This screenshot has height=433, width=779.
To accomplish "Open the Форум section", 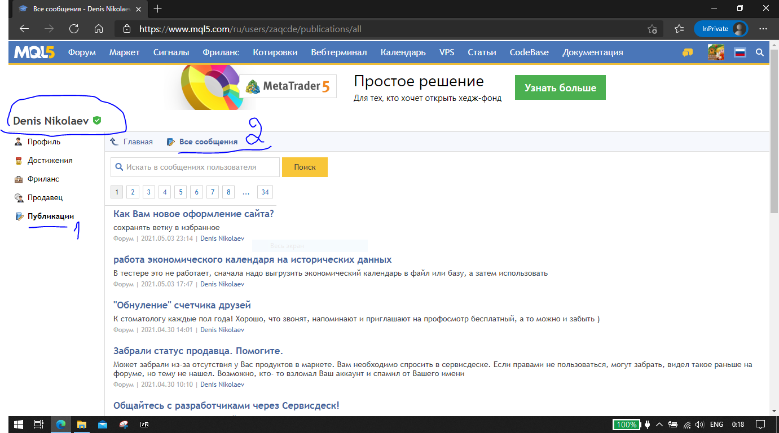I will [82, 52].
